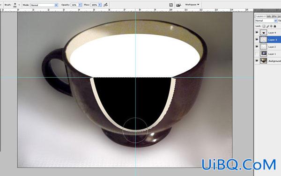Viewport: 281px width, 176px height.
Task: Select the Layer 1 thumbnail
Action: [x=263, y=53]
